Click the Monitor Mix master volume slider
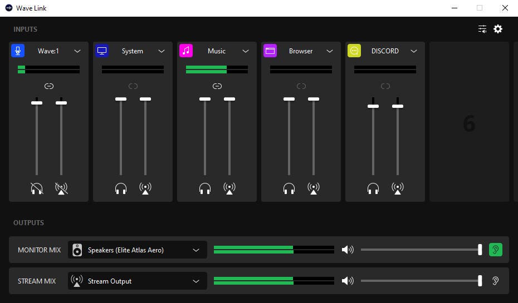Screen dimensions: 518x303 click(x=421, y=250)
